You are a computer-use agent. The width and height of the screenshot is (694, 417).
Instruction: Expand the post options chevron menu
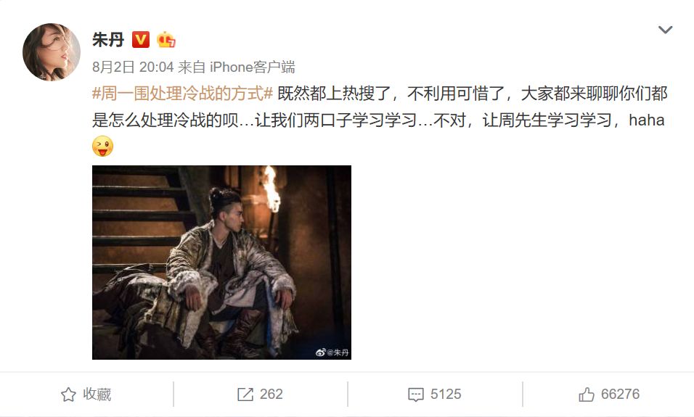[665, 30]
